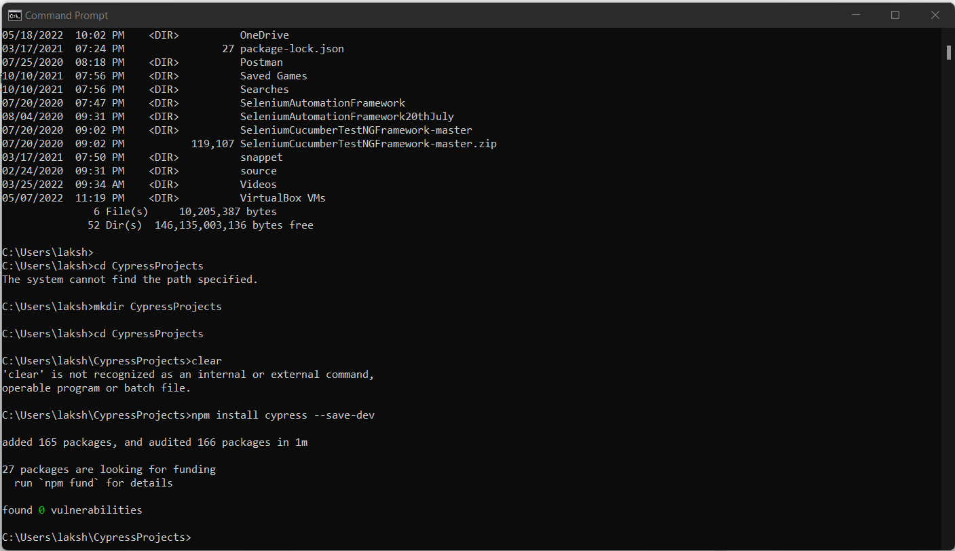Click the Postman directory entry

[x=261, y=62]
